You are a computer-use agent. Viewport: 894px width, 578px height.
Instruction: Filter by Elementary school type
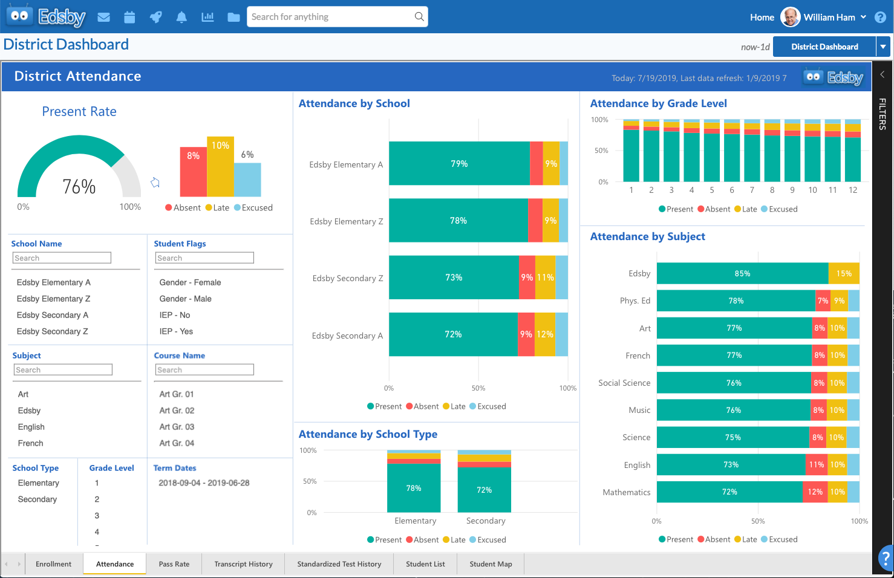point(39,483)
